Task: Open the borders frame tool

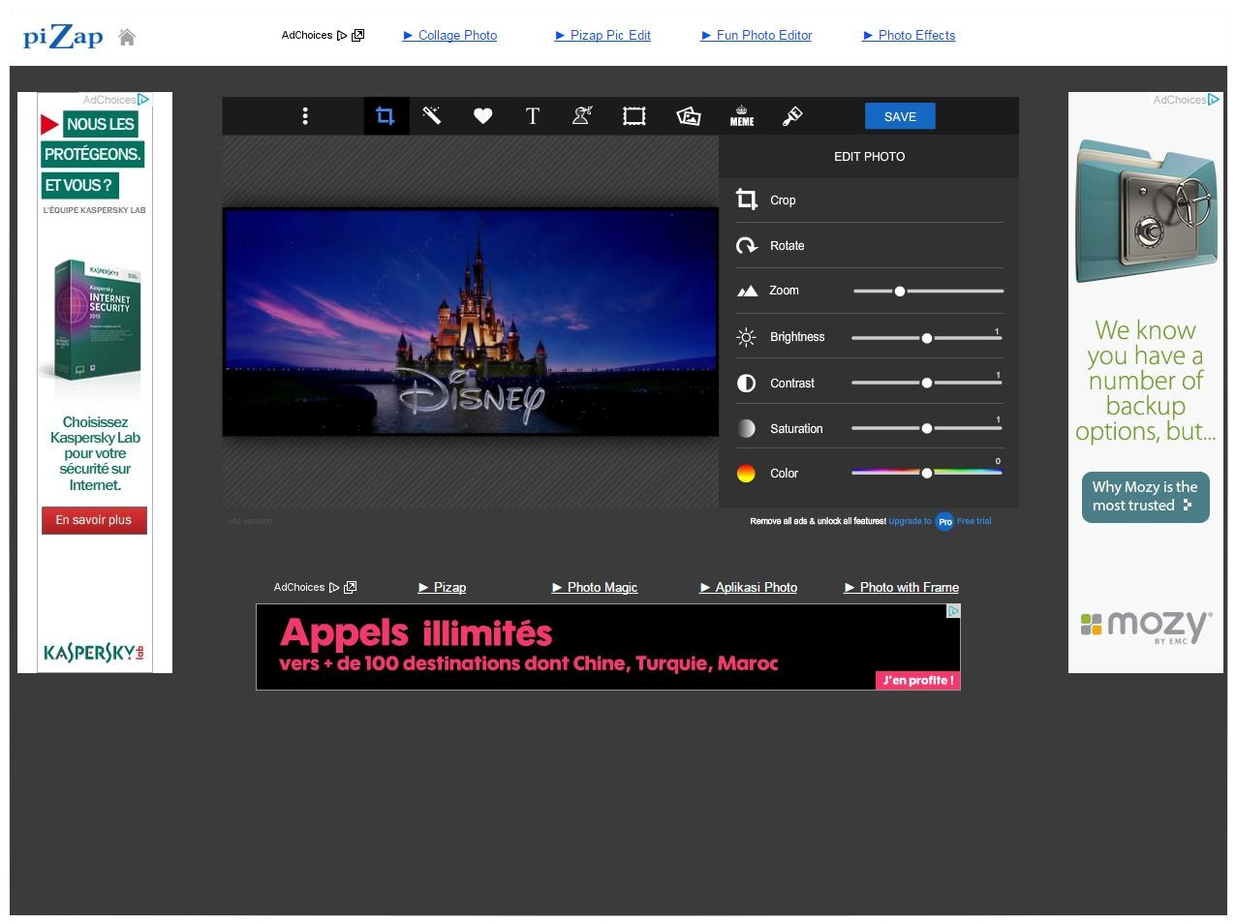Action: point(633,116)
